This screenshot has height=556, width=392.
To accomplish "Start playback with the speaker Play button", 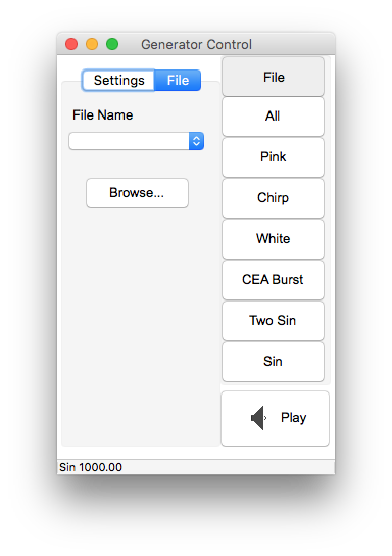I will (x=275, y=419).
